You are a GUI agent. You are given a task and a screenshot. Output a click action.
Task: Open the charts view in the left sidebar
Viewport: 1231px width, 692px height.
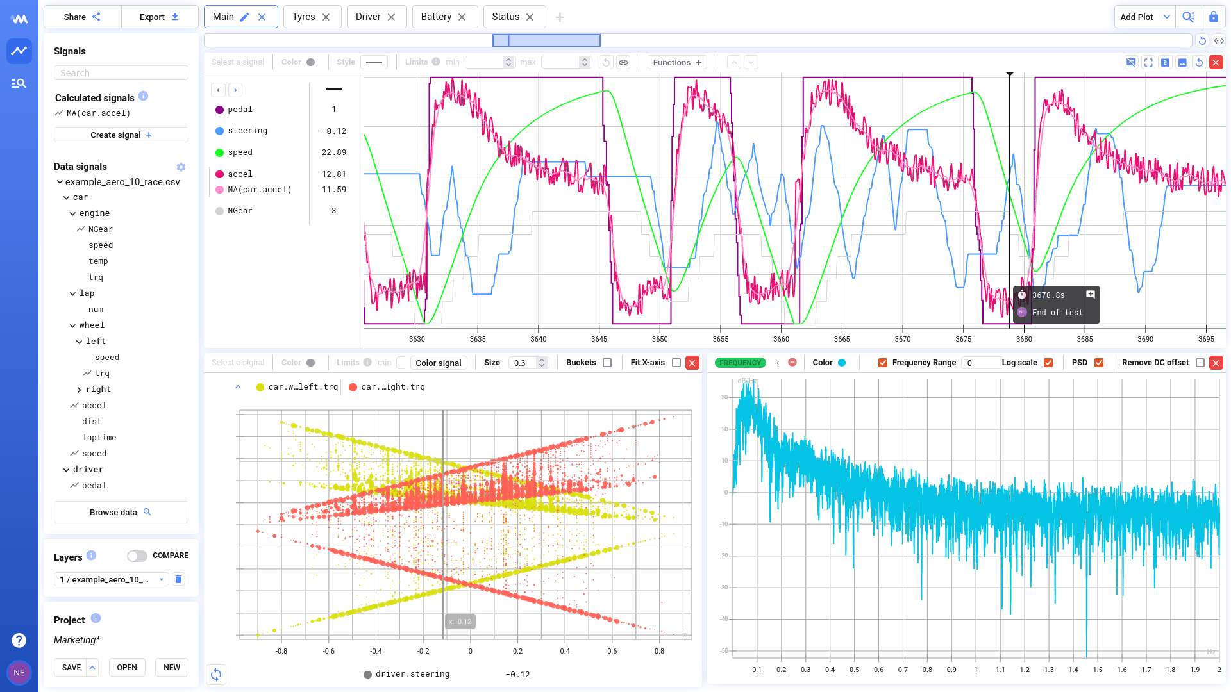(x=19, y=51)
